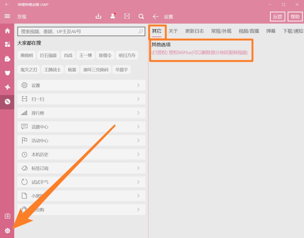304x238 pixels.
Task: Open the bangumi camera icon in sidebar
Action: click(x=7, y=59)
